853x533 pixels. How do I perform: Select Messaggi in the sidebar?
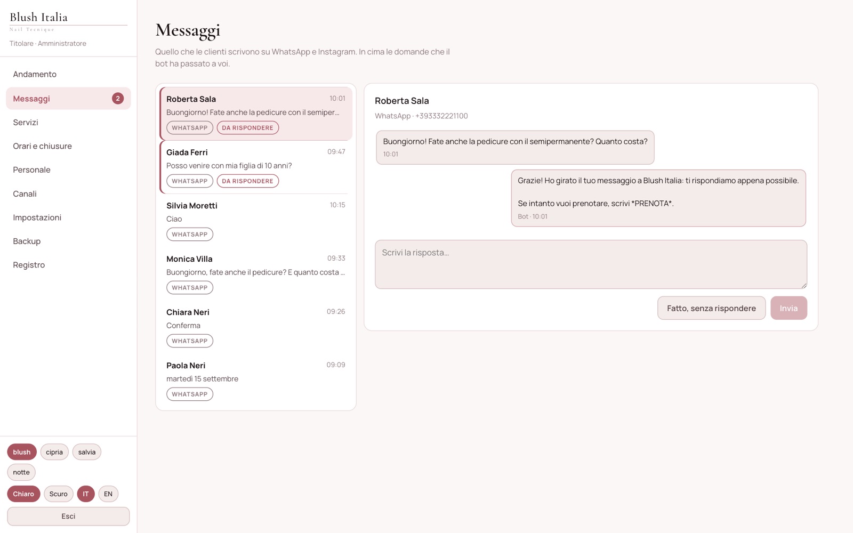[68, 99]
